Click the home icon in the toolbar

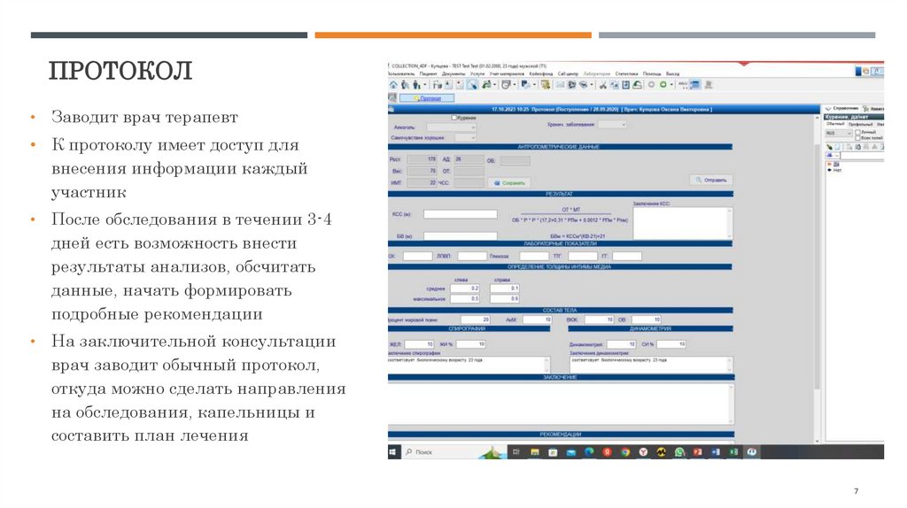click(393, 84)
